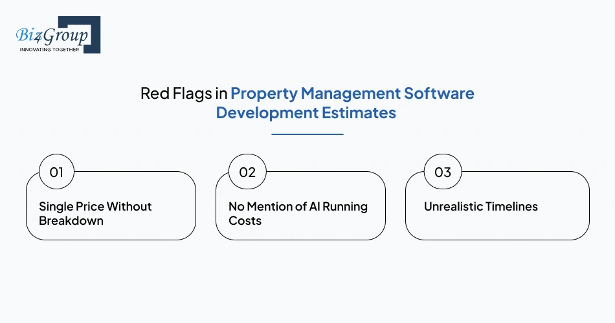
Task: Click the 03 number circle
Action: [443, 172]
